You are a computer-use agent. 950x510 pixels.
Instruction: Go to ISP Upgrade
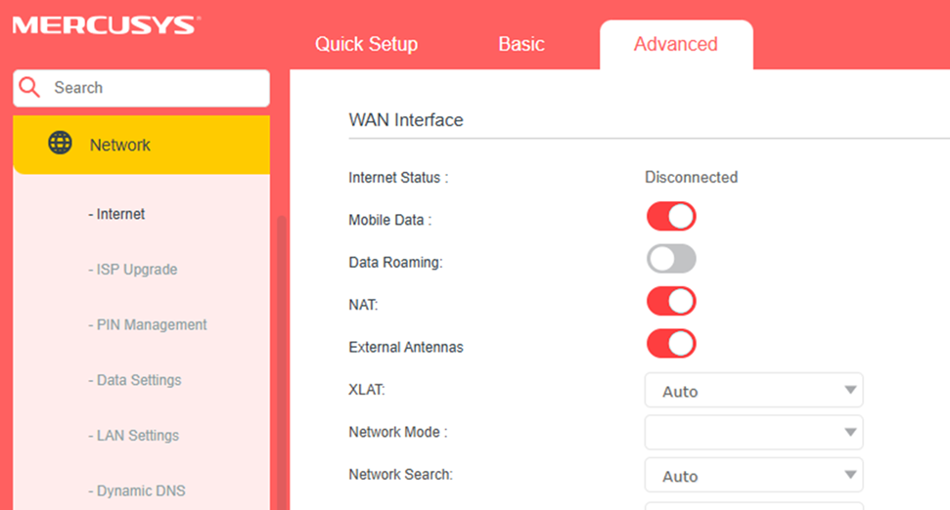(x=136, y=270)
